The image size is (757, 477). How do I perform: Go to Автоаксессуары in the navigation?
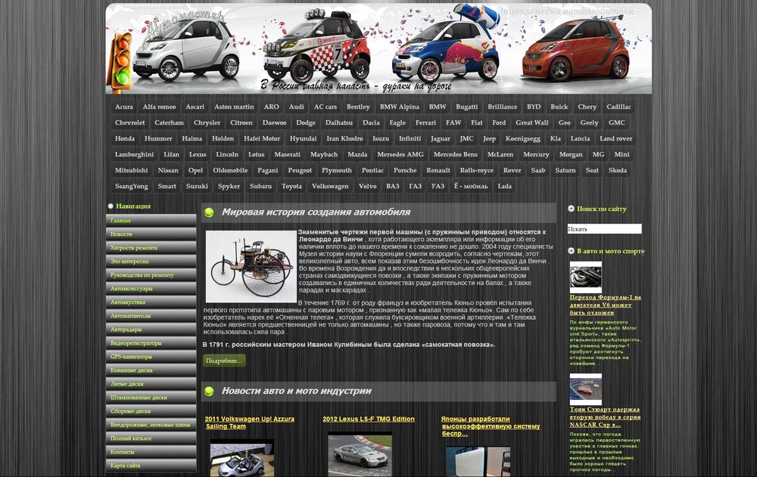click(x=151, y=289)
